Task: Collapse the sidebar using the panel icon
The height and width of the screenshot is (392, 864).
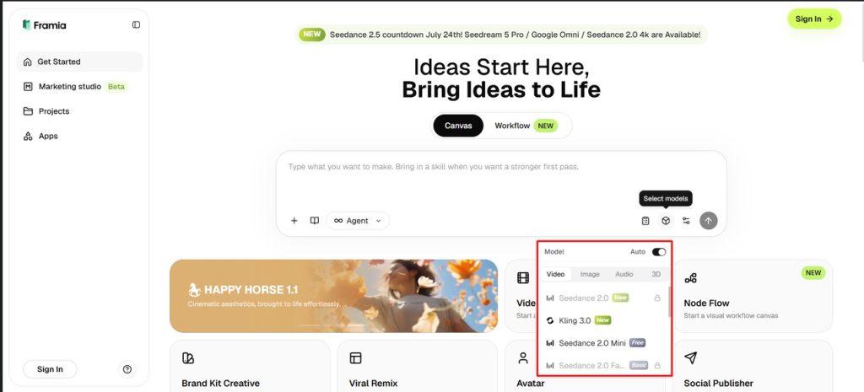Action: 136,24
